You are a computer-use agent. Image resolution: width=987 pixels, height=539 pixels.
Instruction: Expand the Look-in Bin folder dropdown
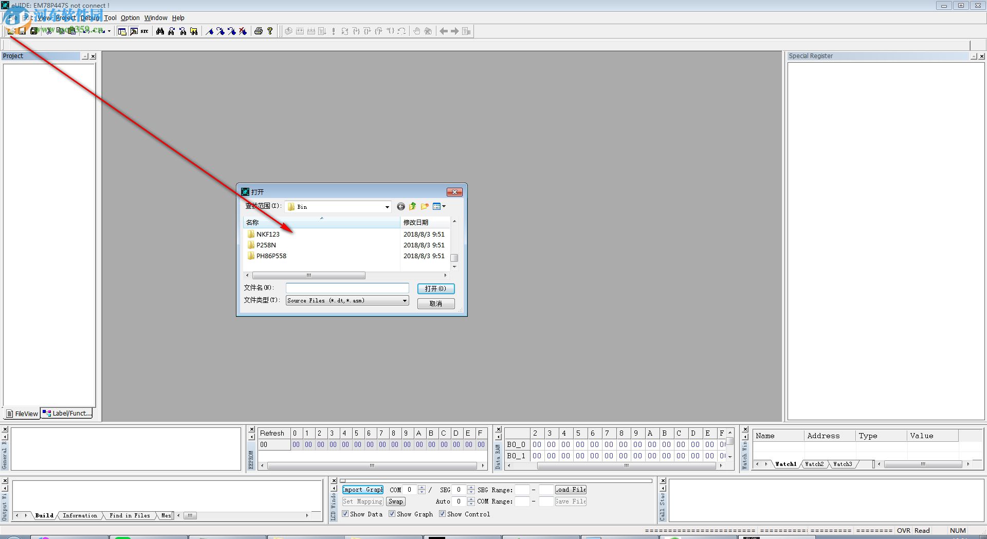click(387, 207)
